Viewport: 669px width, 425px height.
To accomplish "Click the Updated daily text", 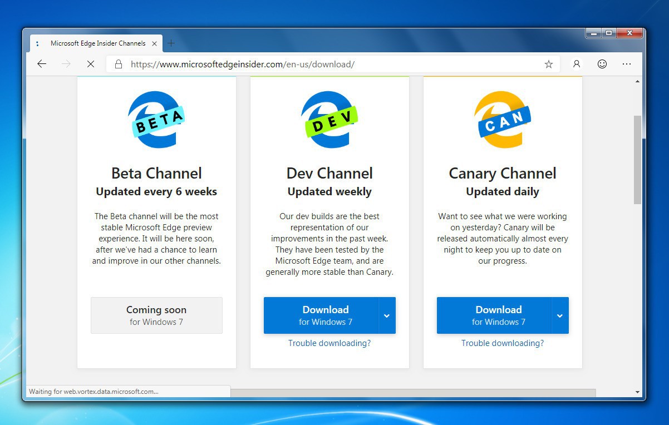I will pyautogui.click(x=503, y=191).
